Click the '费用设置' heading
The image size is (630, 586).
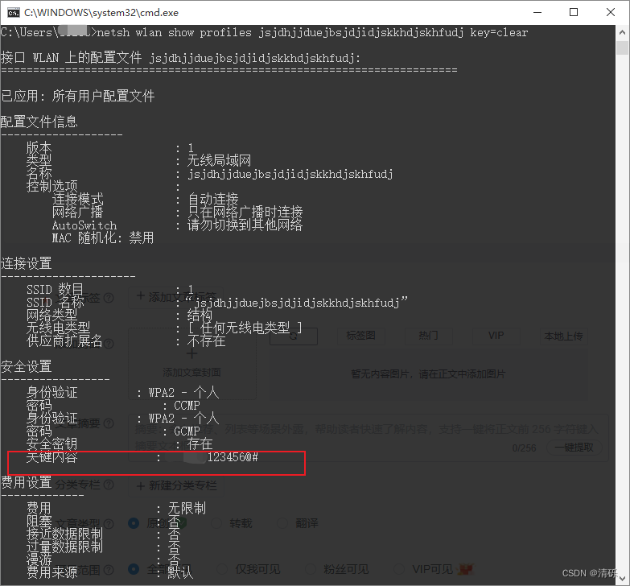[26, 482]
